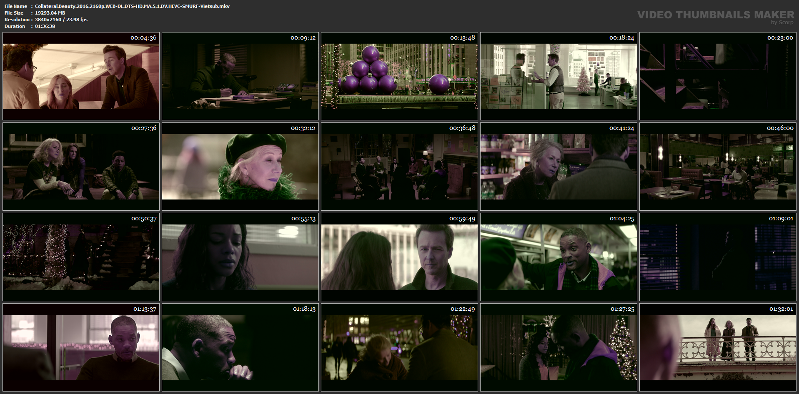Select the green beret frame at 00:32:12
The height and width of the screenshot is (394, 799).
[240, 167]
